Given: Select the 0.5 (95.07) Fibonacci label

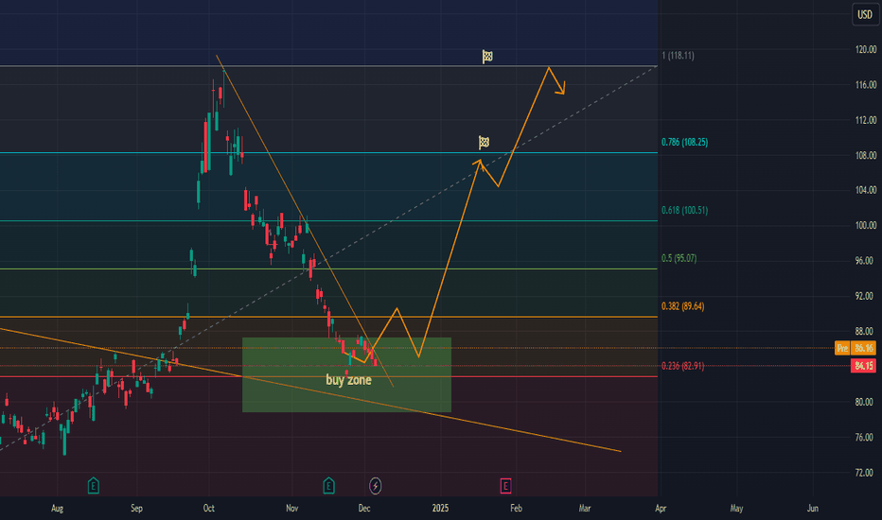Looking at the screenshot, I should pyautogui.click(x=679, y=259).
